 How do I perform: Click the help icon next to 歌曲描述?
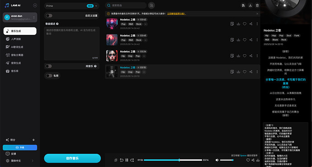pyautogui.click(x=57, y=24)
